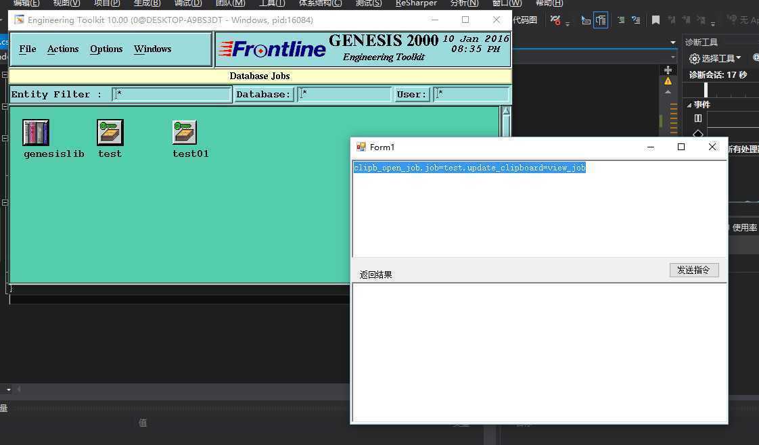Click the yellow warning indicator in editor margin
This screenshot has width=759, height=445.
pos(668,81)
